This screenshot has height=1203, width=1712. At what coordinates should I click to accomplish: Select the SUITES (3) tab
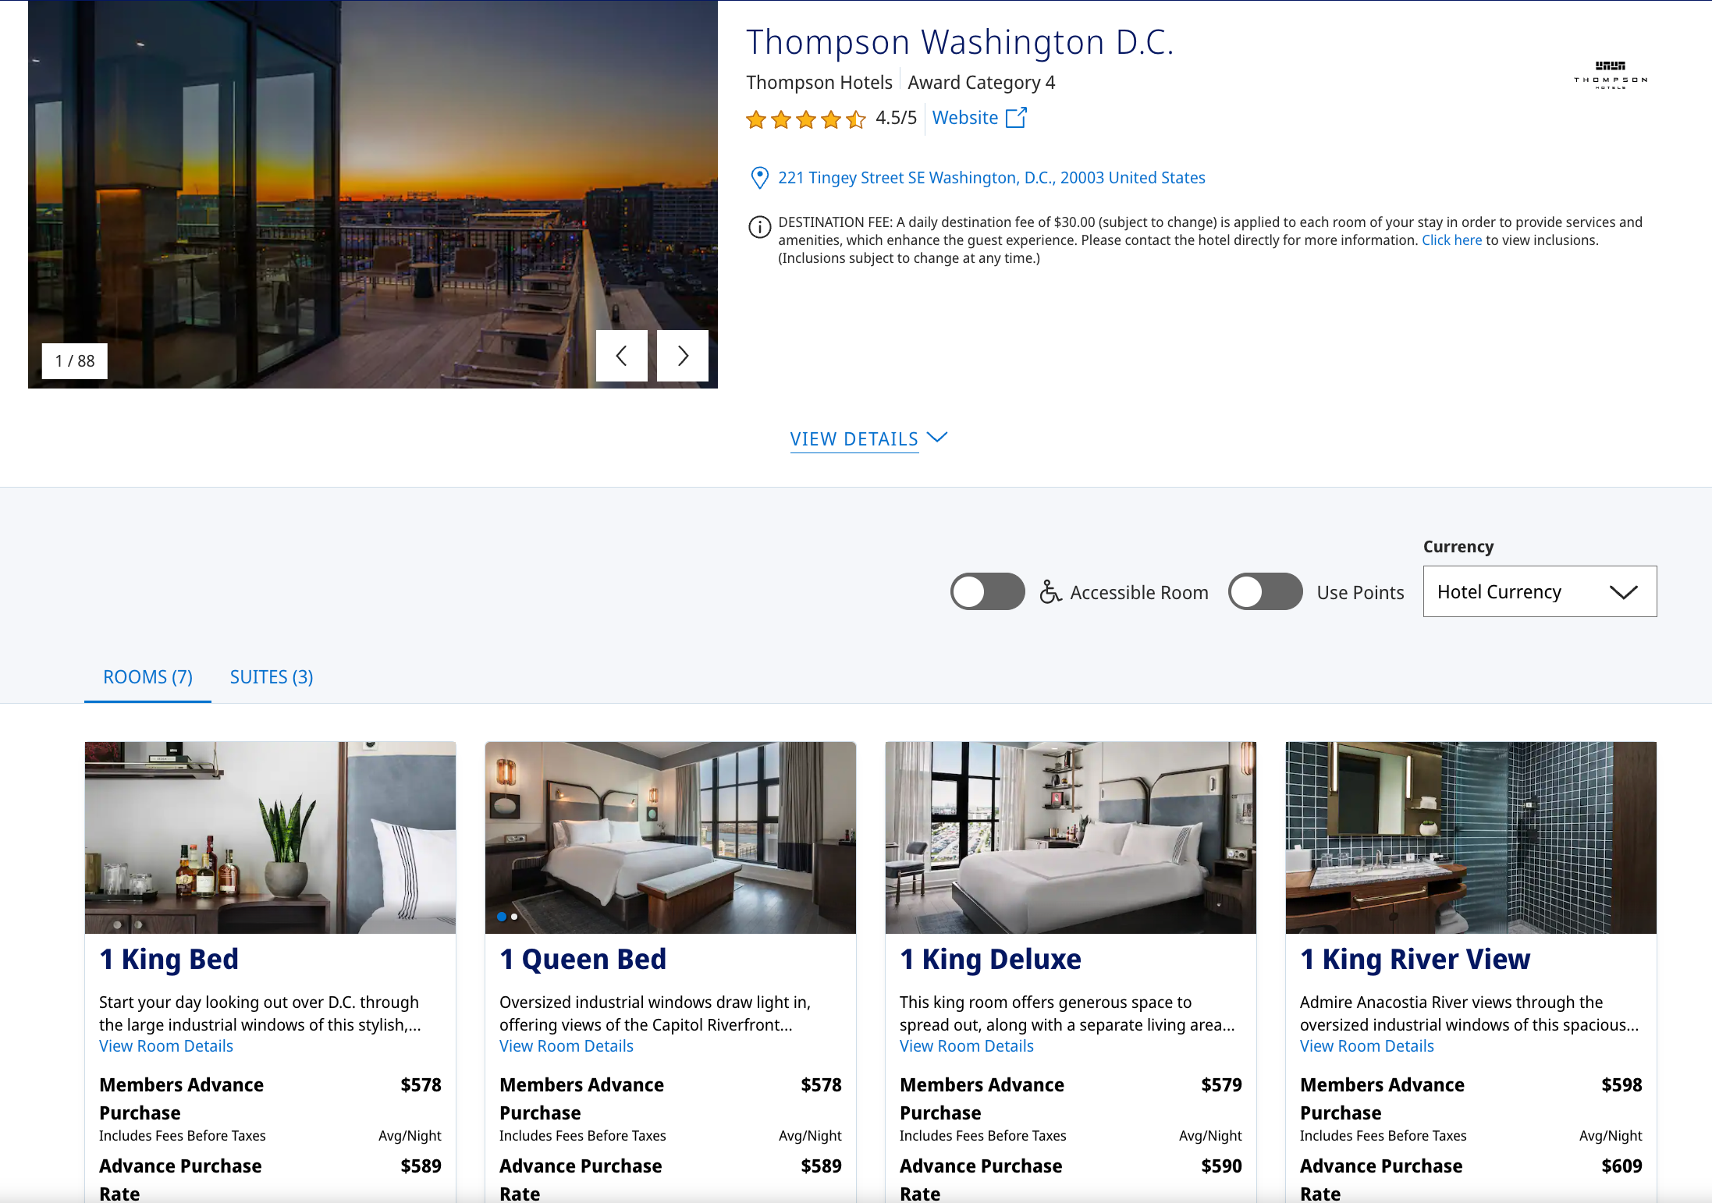point(273,674)
